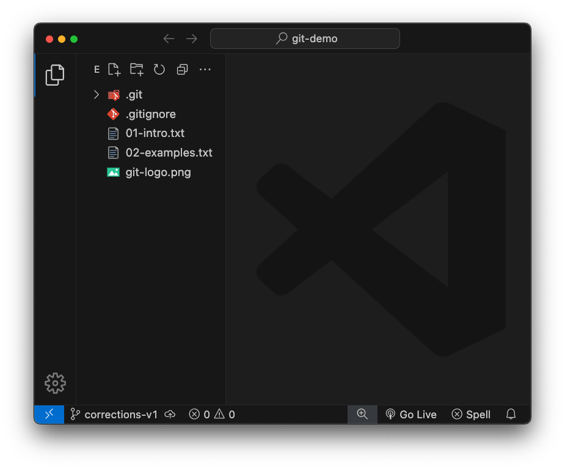Maximize the window with green button
The width and height of the screenshot is (565, 469).
coord(75,39)
